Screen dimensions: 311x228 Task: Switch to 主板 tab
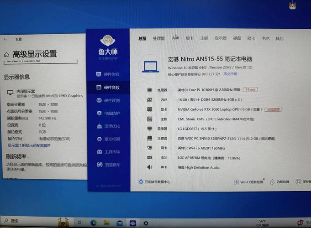point(204,38)
